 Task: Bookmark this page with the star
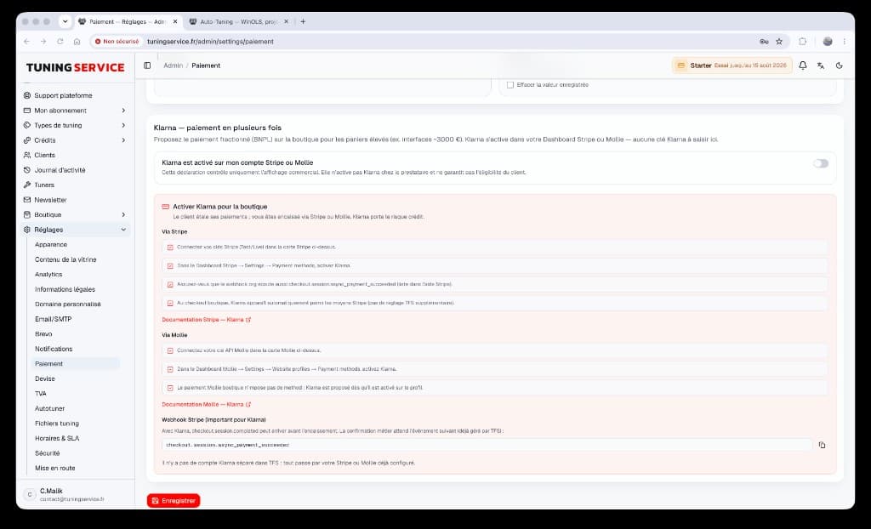coord(779,42)
